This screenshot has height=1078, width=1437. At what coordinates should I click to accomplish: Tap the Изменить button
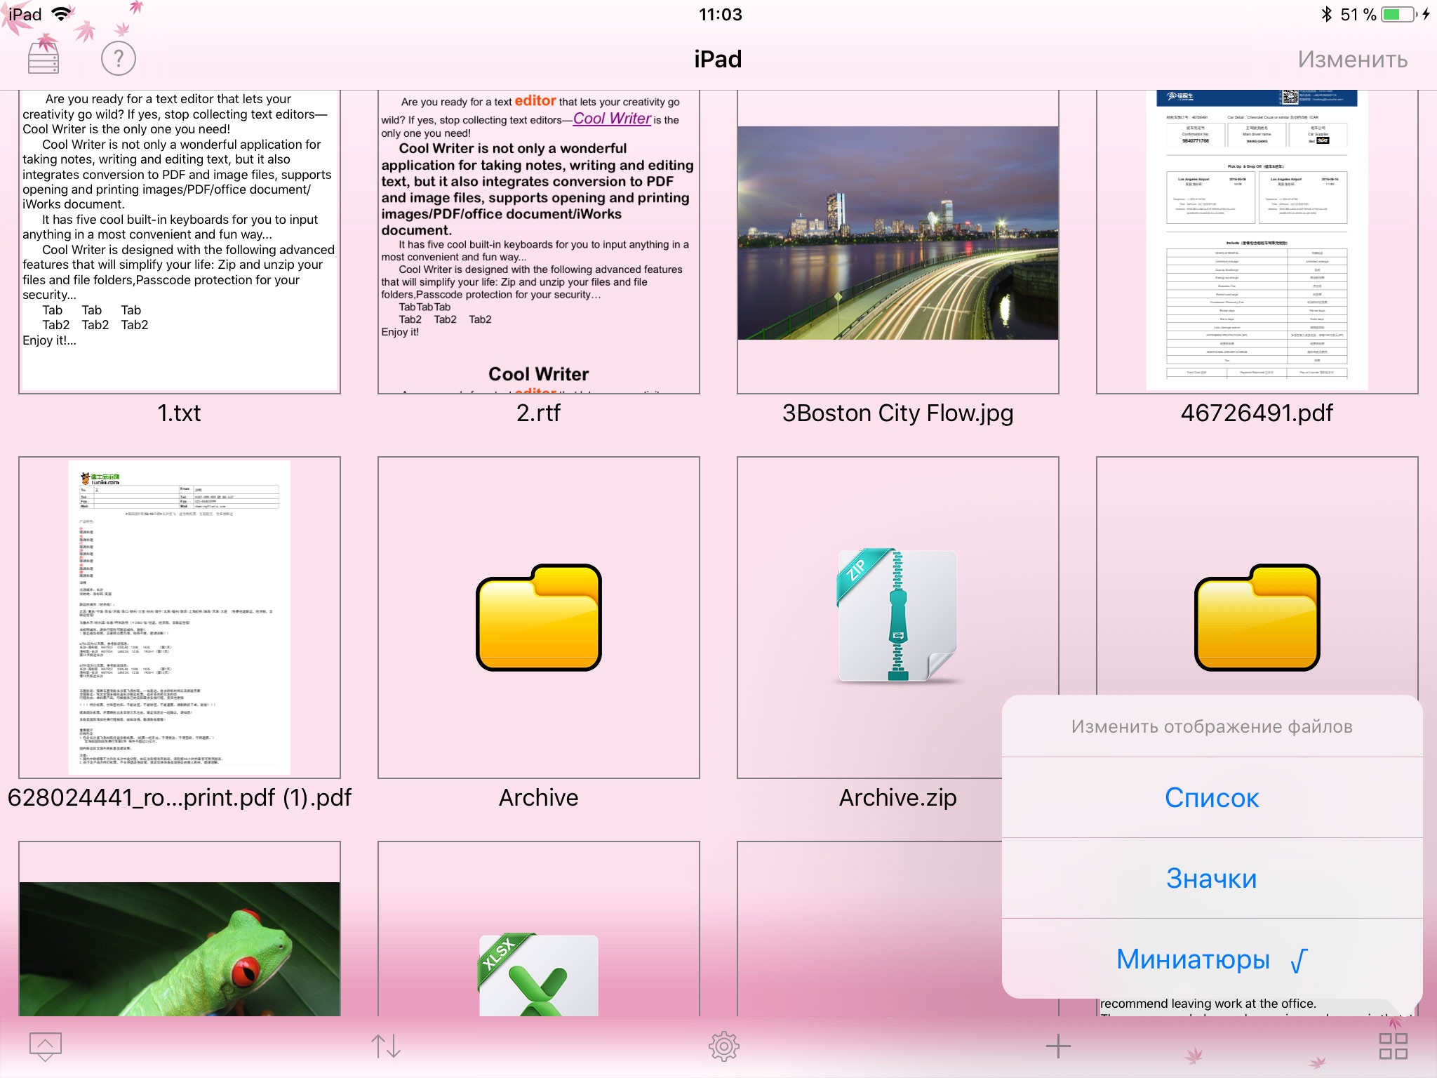pos(1352,59)
